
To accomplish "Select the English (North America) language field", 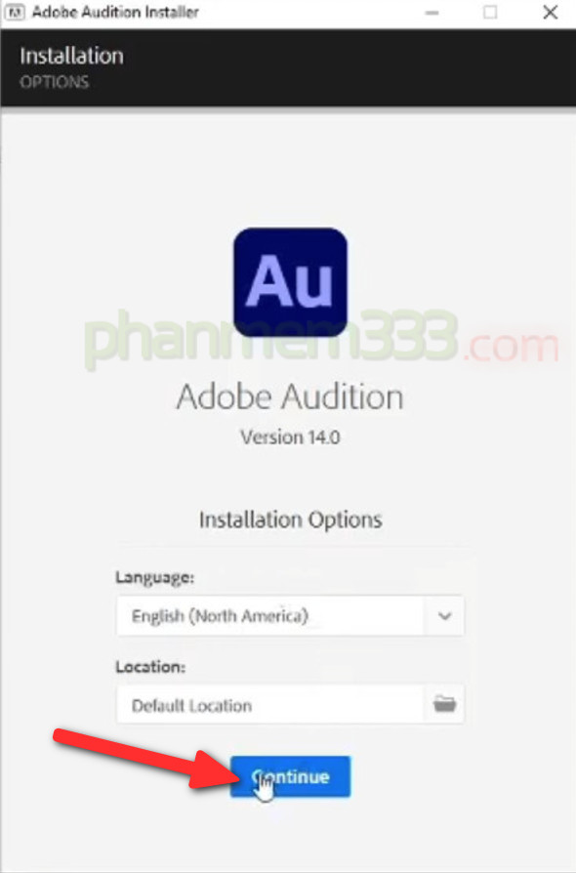I will pos(290,616).
